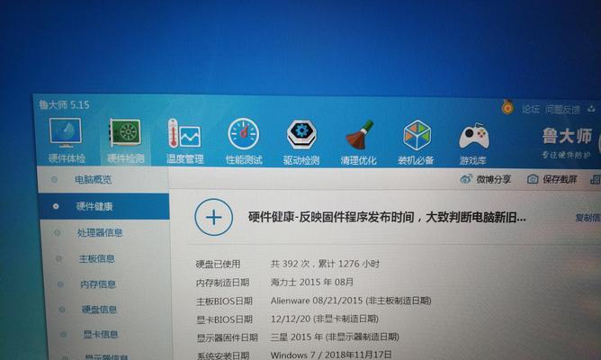The height and width of the screenshot is (360, 601).
Task: Open 清理优化 broom icon
Action: pos(359,135)
